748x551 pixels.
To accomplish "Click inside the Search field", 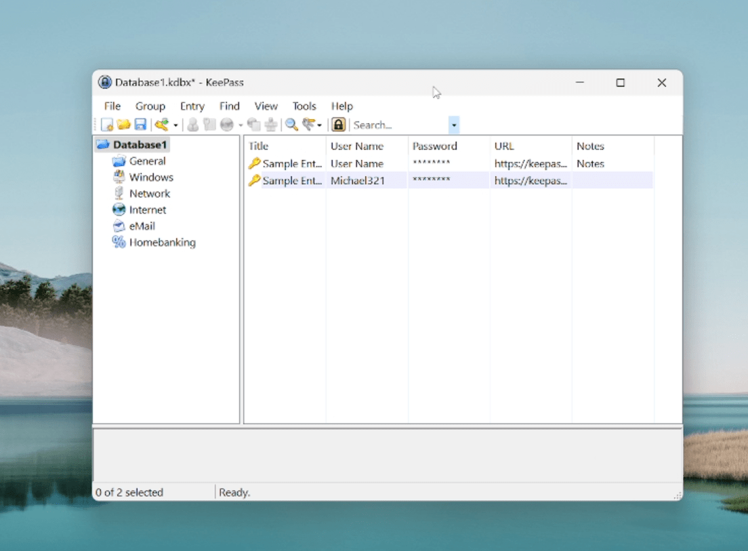I will pyautogui.click(x=386, y=125).
